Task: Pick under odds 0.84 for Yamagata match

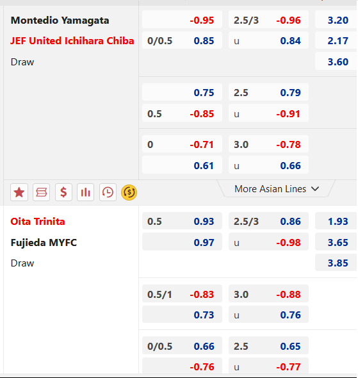Action: click(x=268, y=40)
